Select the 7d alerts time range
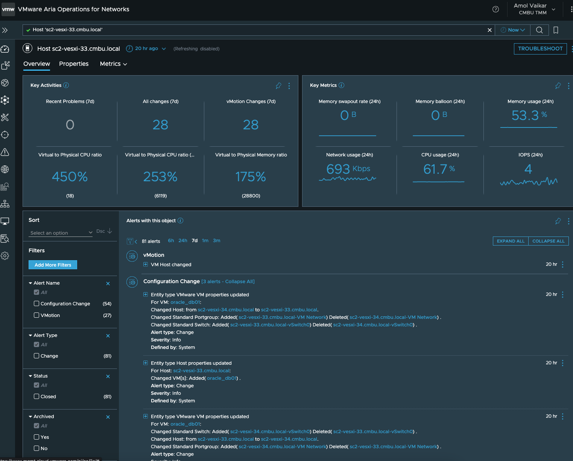This screenshot has height=461, width=573. point(195,241)
